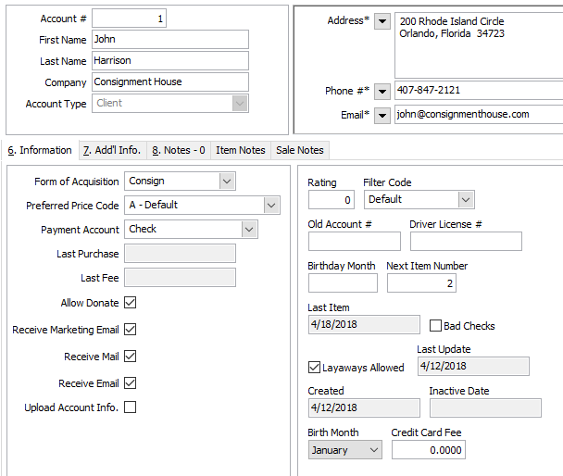Viewport: 563px width, 476px height.
Task: Click the Company field
Action: [x=170, y=81]
